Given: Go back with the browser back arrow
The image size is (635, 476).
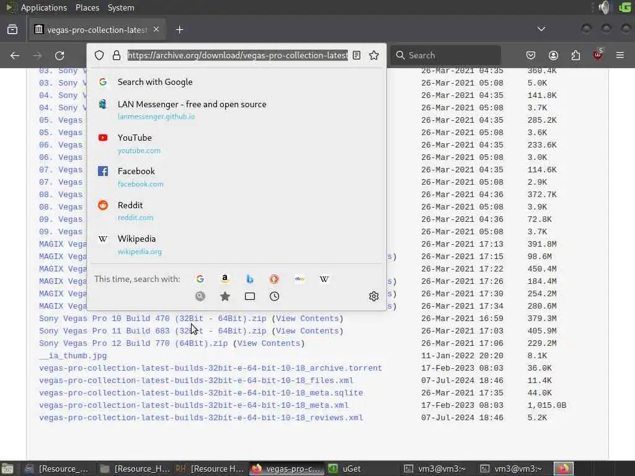Looking at the screenshot, I should [15, 55].
